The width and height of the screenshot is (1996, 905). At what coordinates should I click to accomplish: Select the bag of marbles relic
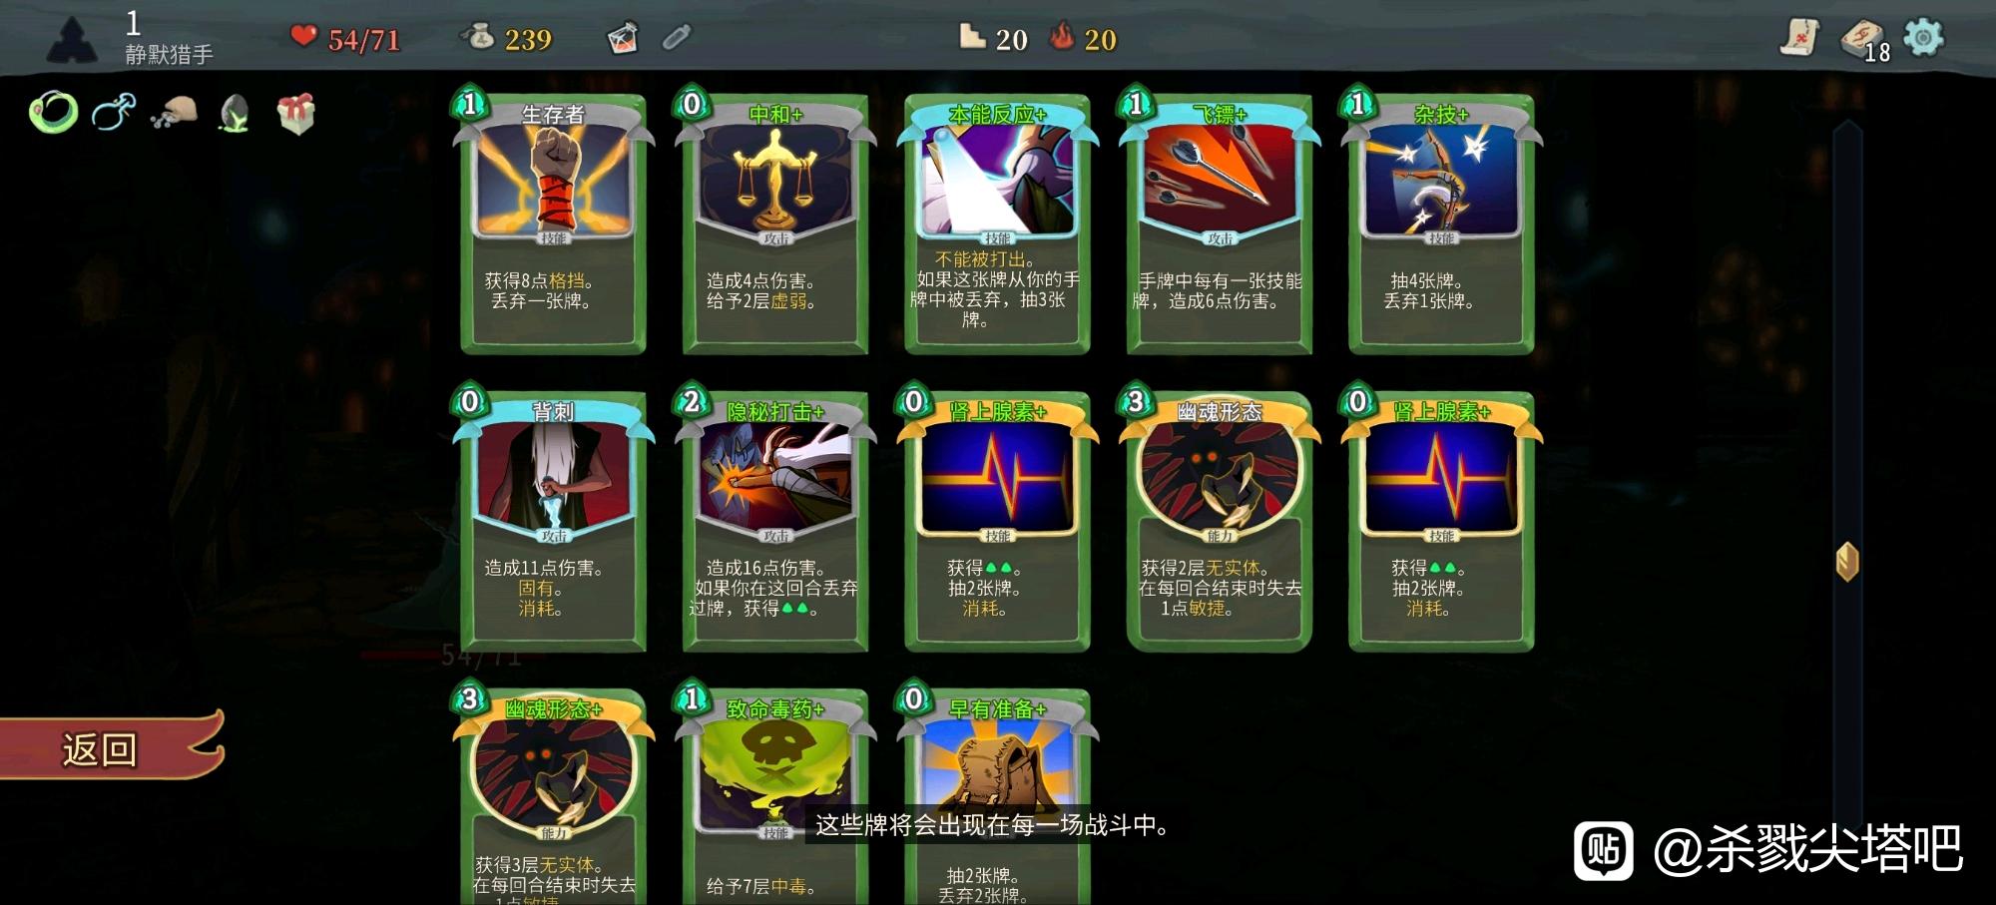point(175,114)
